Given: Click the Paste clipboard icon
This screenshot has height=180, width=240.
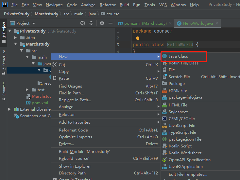Looking at the screenshot, I should [x=55, y=78].
